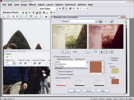The image size is (134, 100).
Task: Select Pure Colors in the preset category list
Action: (x=70, y=66)
